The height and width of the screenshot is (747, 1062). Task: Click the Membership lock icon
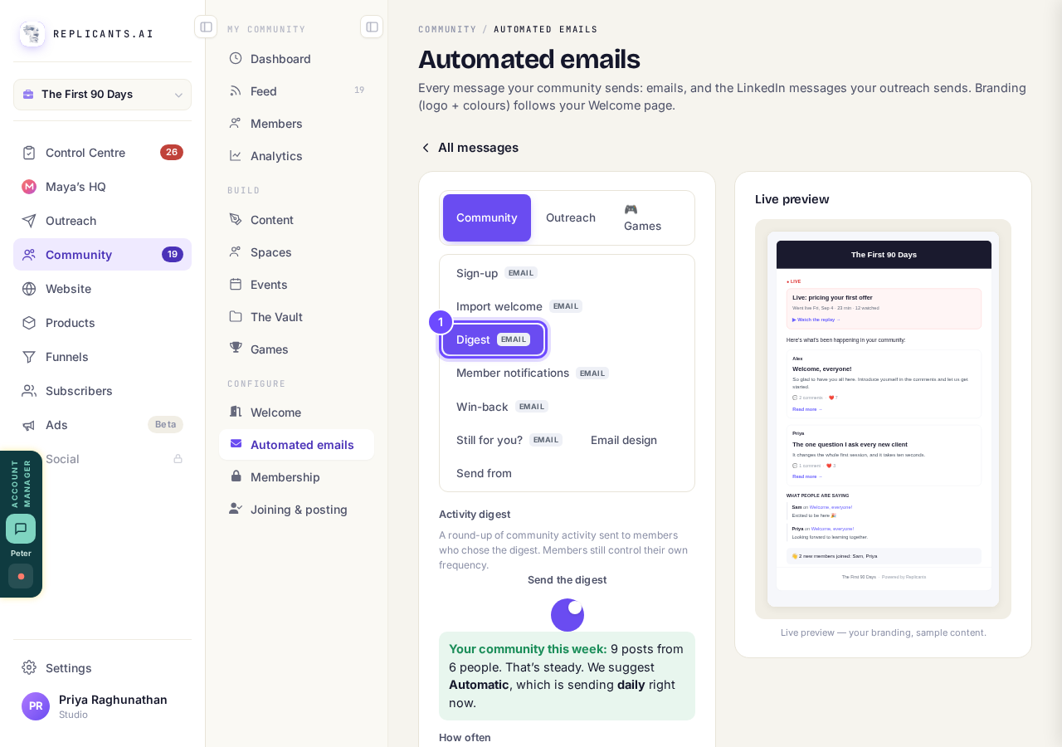coord(236,476)
